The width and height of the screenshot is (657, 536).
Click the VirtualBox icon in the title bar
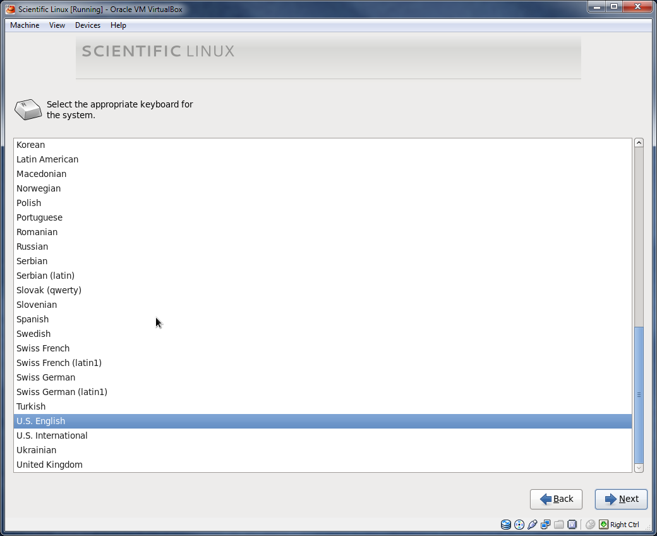point(10,9)
